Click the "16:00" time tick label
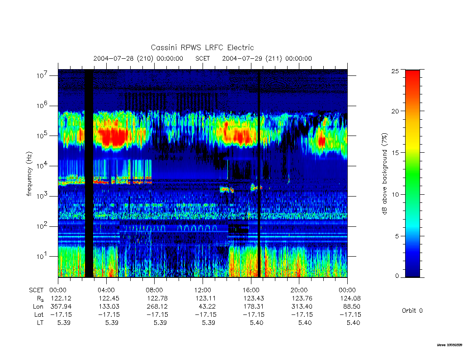The width and height of the screenshot is (463, 347). tap(251, 290)
